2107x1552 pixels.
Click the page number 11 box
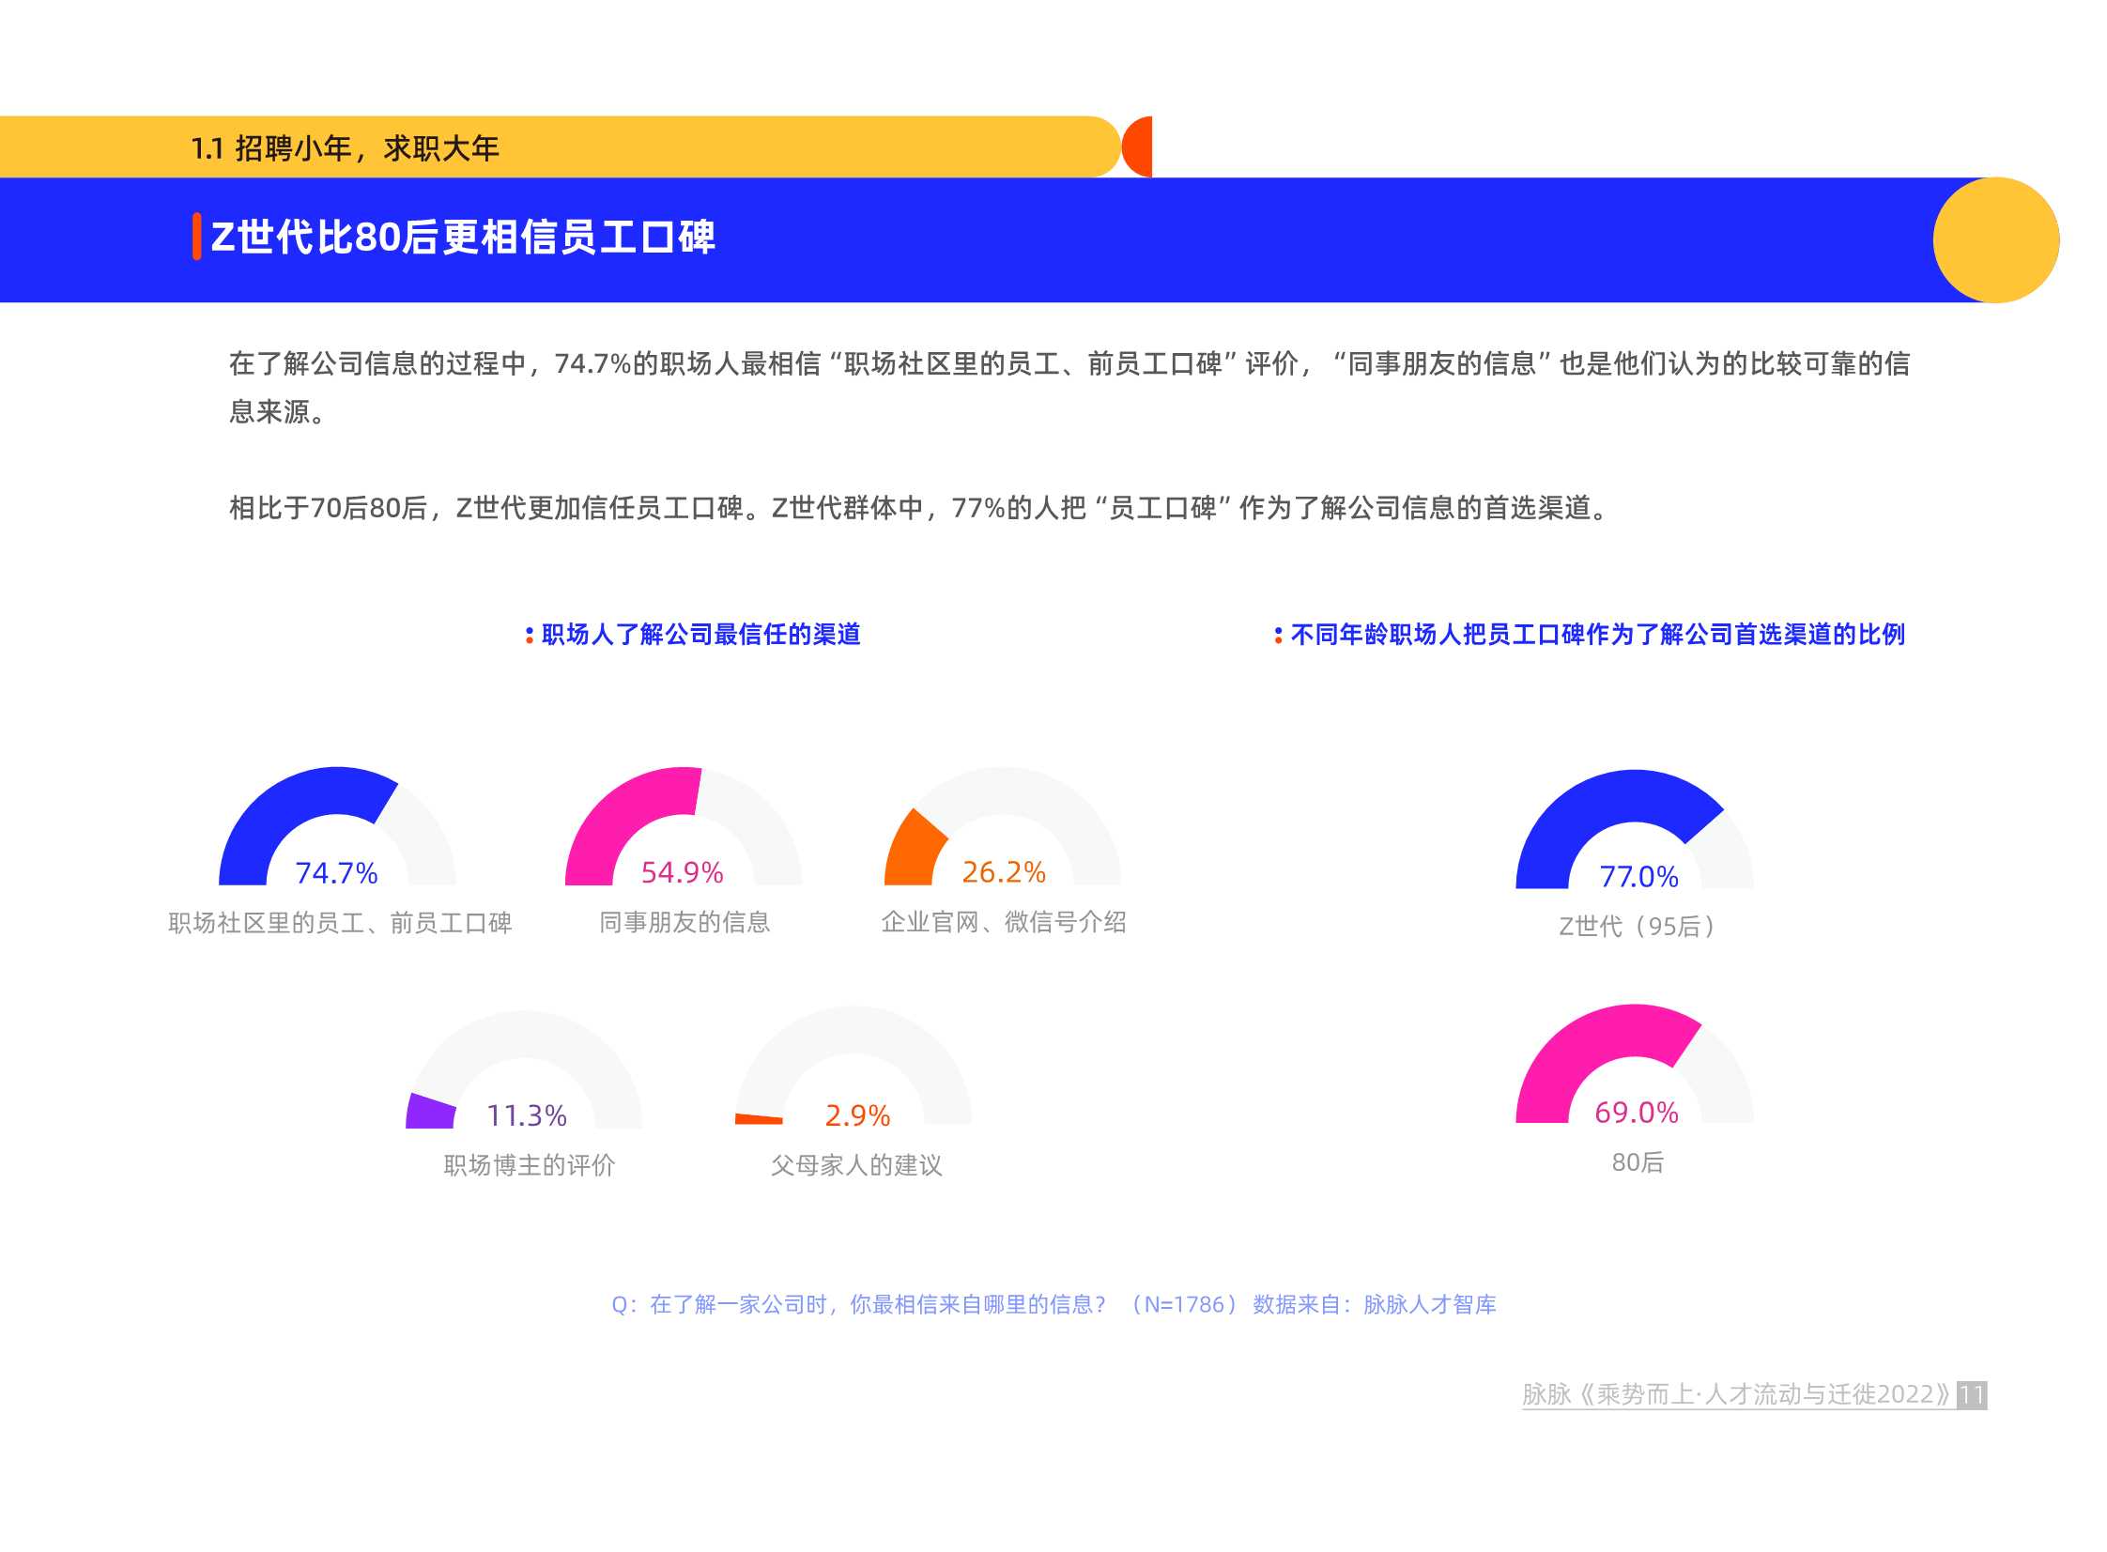[1972, 1395]
